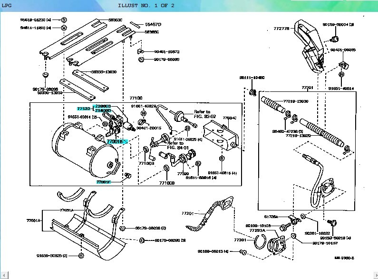
Task: Click highlighted part number 77520
Action: 83,109
